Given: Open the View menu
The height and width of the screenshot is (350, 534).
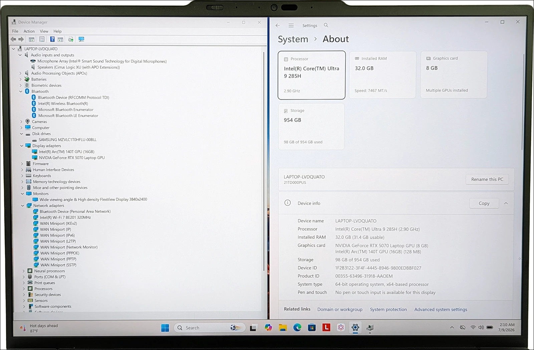Looking at the screenshot, I should (44, 31).
